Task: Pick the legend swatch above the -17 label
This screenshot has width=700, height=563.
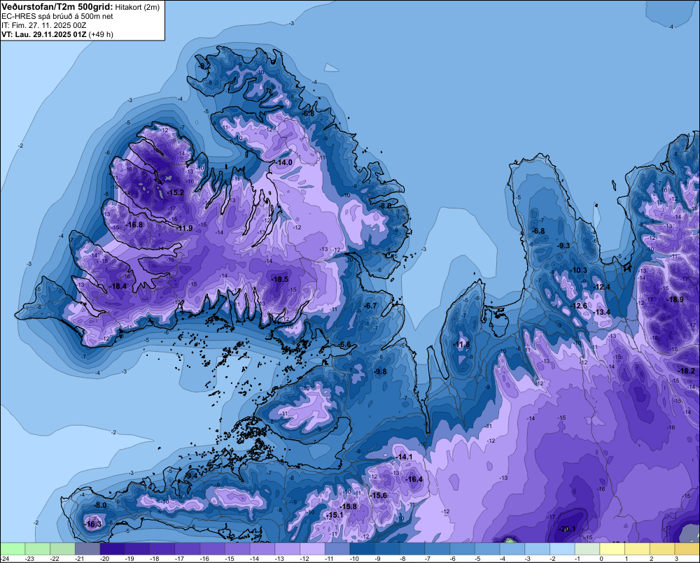Action: [188, 548]
